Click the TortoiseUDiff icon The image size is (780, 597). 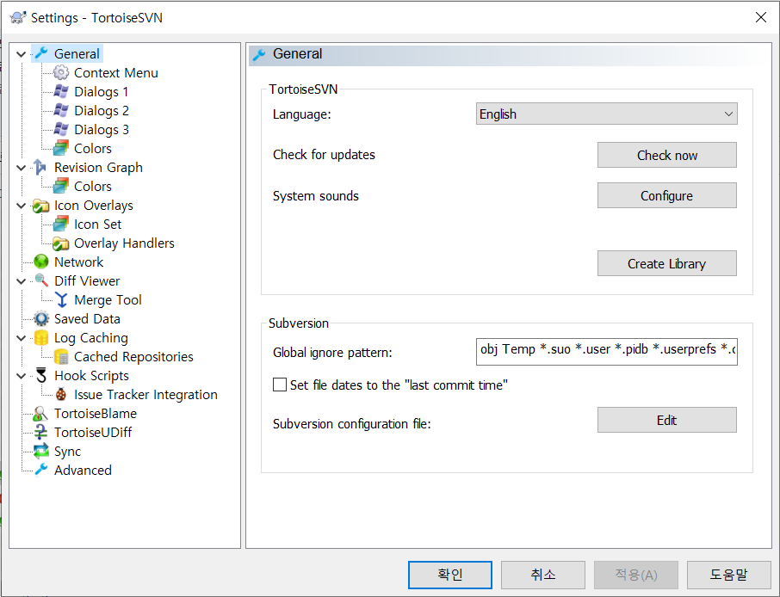pos(40,432)
